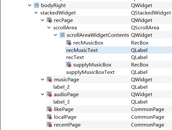This screenshot has width=172, height=130.
Task: Select label_2 in the tree
Action: [x=61, y=87]
